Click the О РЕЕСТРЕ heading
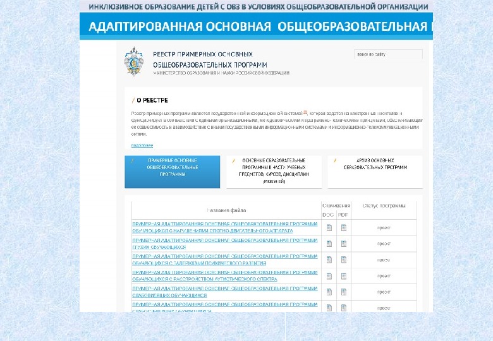This screenshot has height=341, width=493. 152,100
